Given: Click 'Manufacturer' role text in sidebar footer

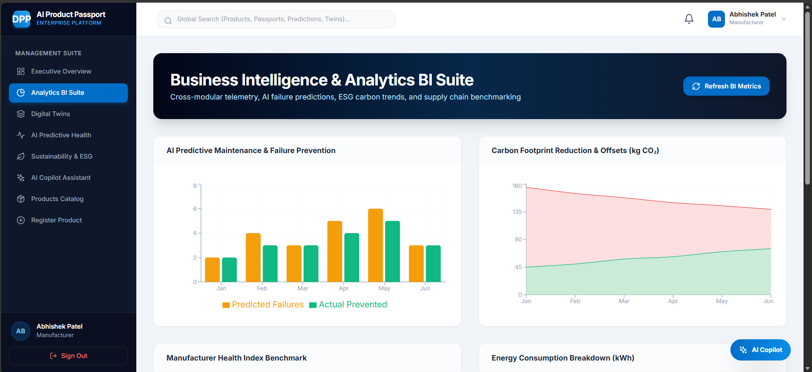Looking at the screenshot, I should pos(55,335).
